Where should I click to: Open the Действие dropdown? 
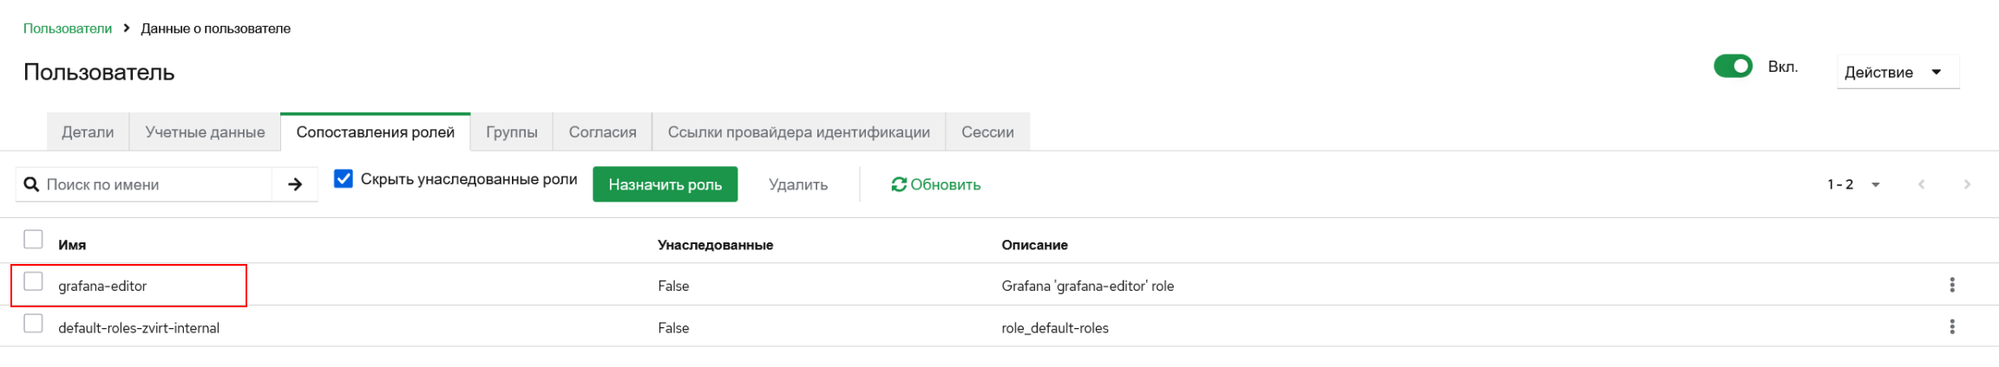pos(1897,72)
